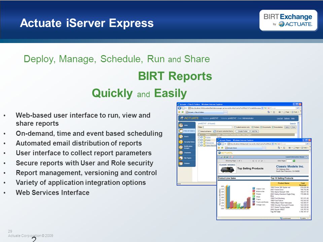This screenshot has height=242, width=323.
Task: Go to last page in viewer navigation
Action: click(262, 161)
